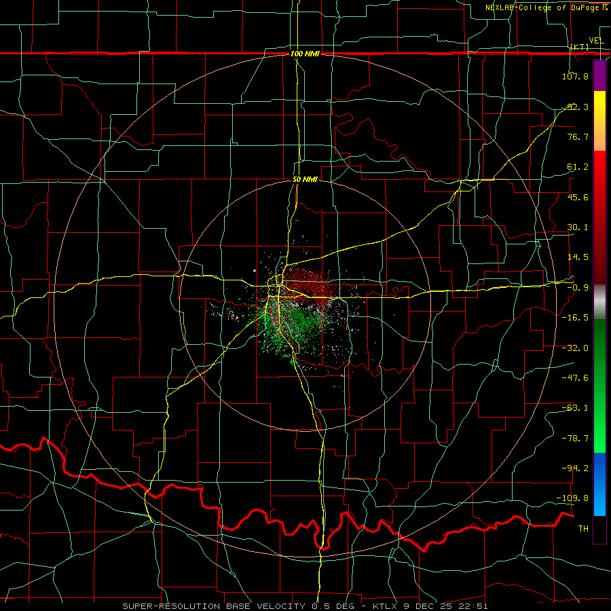
Task: Click the TH label in the legend
Action: (583, 529)
